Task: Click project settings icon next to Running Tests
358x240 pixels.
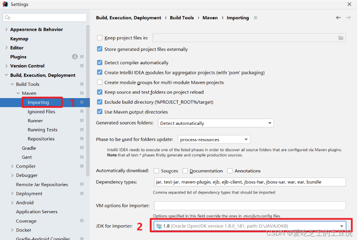Action: pos(82,130)
